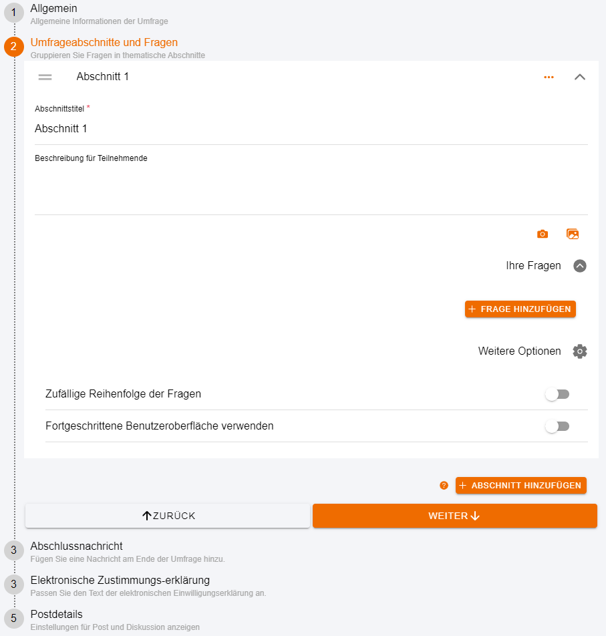Toggle Fortgeschrittene Benutzeroberfläche verwenden switch
This screenshot has width=606, height=636.
pos(557,426)
